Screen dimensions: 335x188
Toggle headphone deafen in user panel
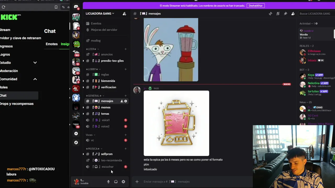click(x=116, y=182)
